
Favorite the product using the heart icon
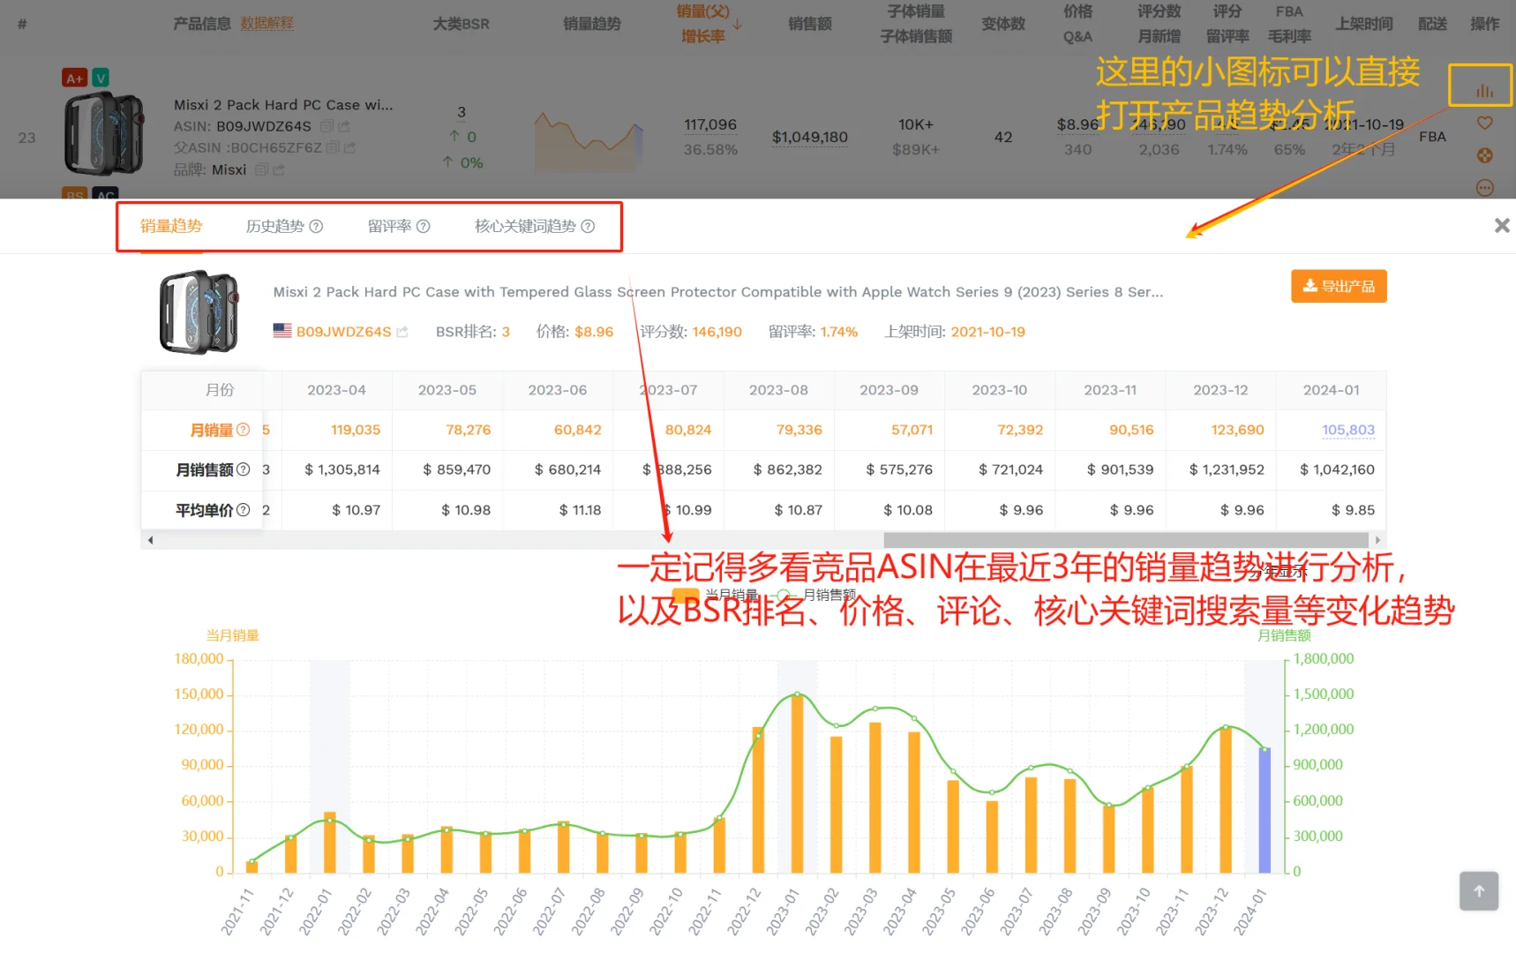click(1485, 124)
